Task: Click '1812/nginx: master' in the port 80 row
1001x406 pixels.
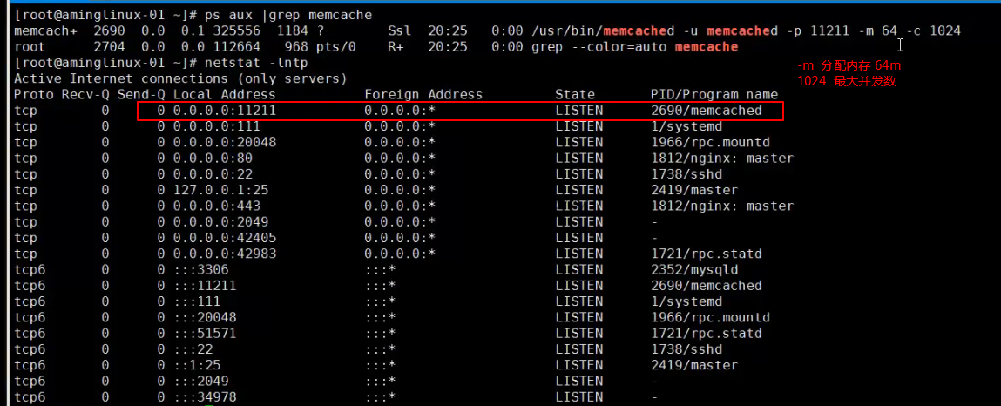Action: tap(722, 159)
